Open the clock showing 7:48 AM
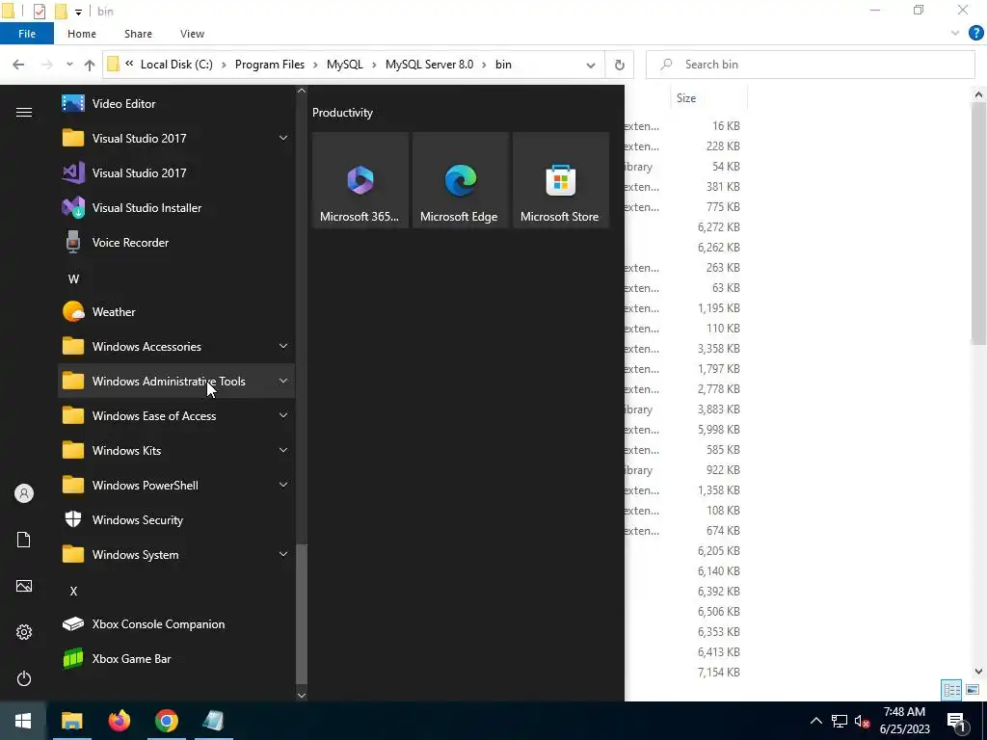The image size is (987, 740). coord(904,721)
